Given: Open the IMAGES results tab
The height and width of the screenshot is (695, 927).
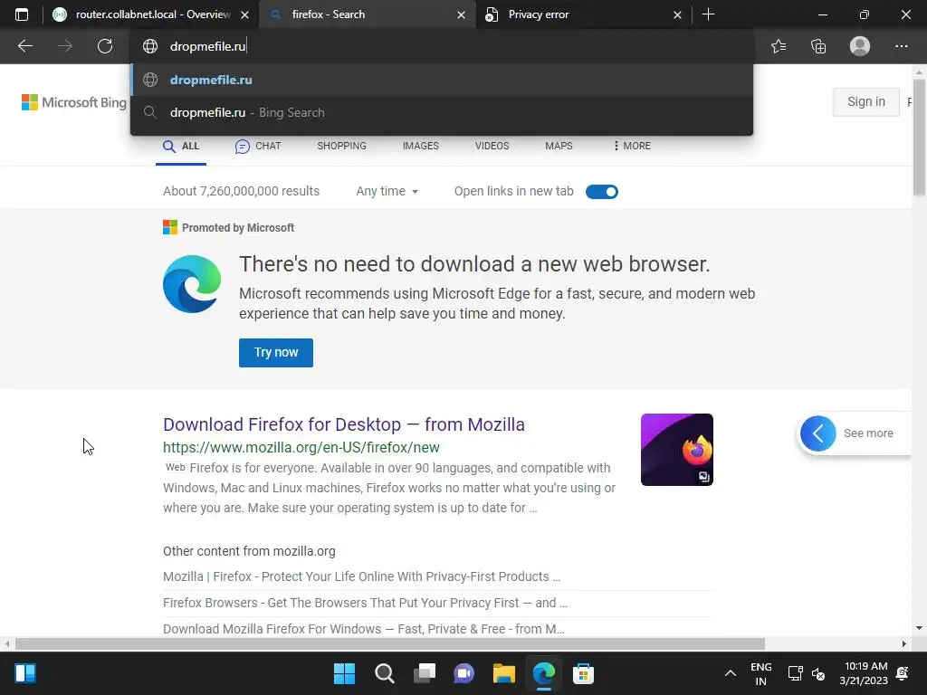Looking at the screenshot, I should 420,146.
